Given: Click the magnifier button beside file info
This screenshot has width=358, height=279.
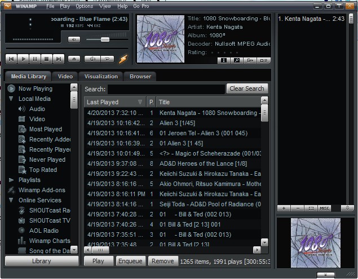Looking at the screenshot, I should (x=237, y=60).
